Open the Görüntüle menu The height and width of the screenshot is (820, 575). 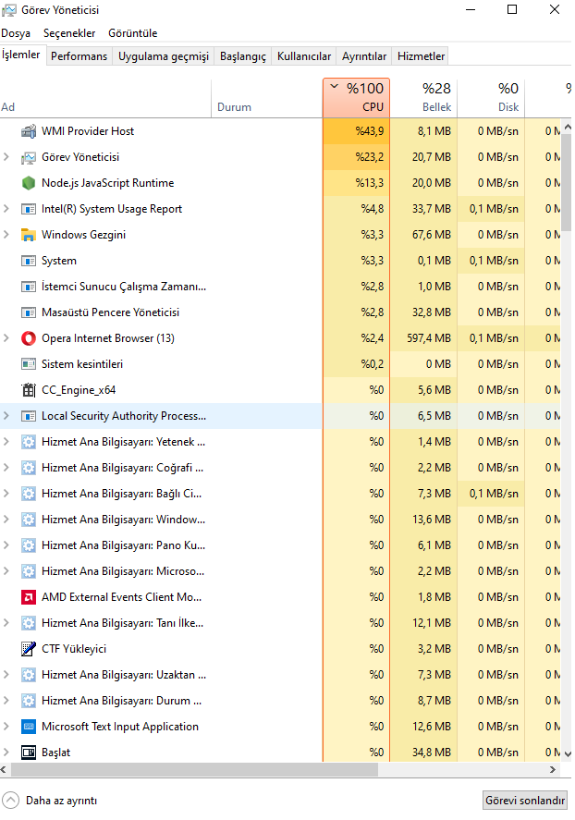pos(133,33)
